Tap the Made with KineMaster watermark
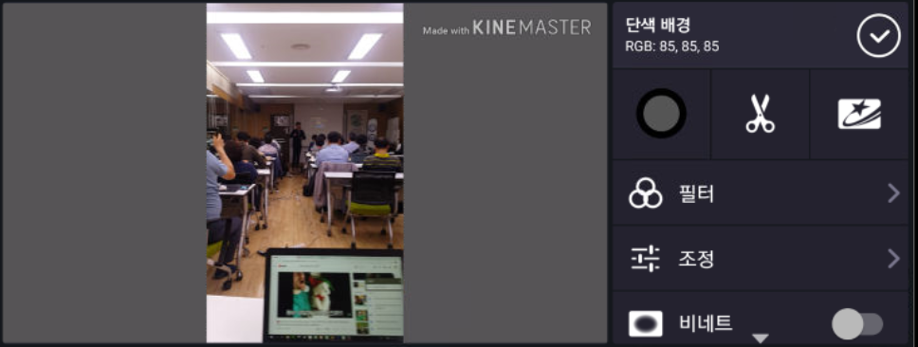918x347 pixels. pos(507,27)
